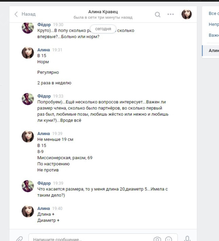This screenshot has width=219, height=241.
Task: Start voice message with microphone icon
Action: 187,239
